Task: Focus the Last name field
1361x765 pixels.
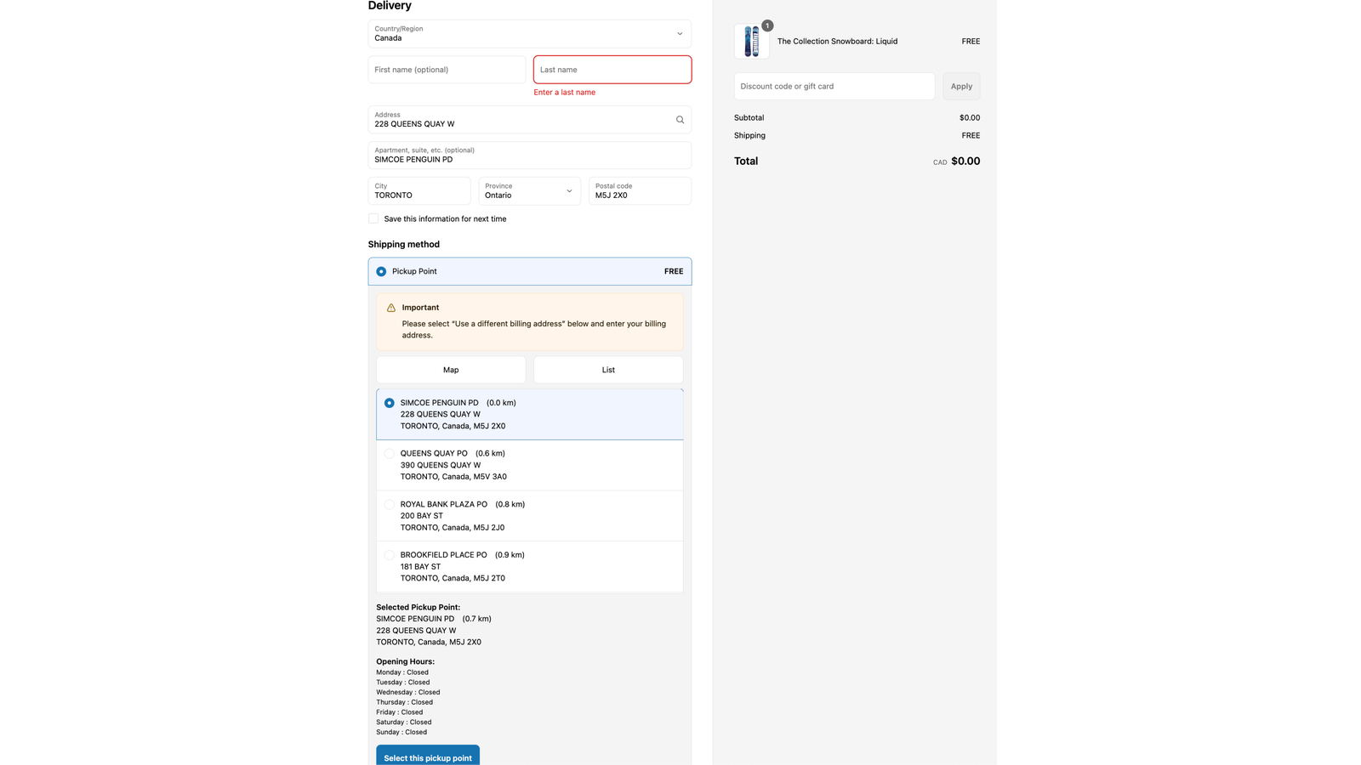Action: click(x=612, y=70)
